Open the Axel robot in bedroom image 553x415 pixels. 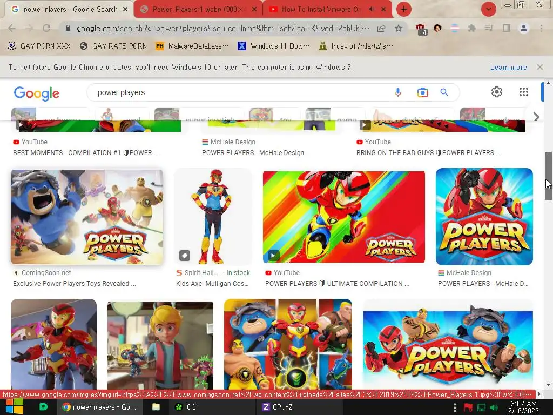point(53,344)
